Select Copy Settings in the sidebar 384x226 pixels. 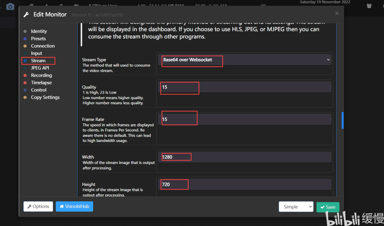(45, 98)
